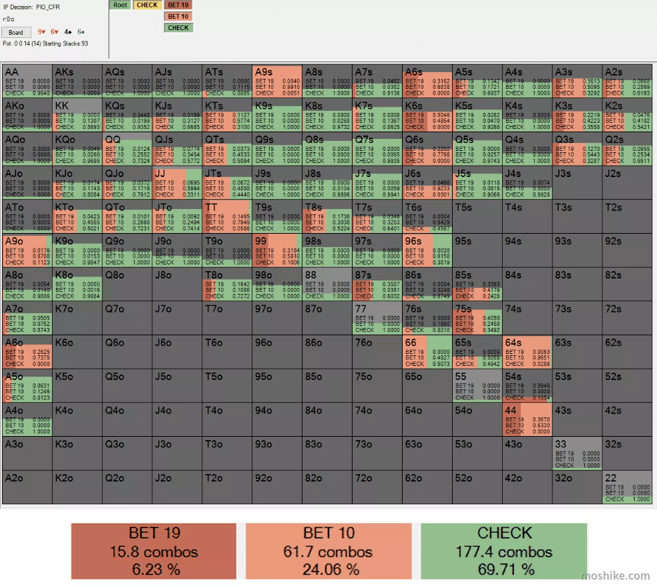The image size is (657, 587).
Task: Select the KTo hand cell
Action: 77,216
